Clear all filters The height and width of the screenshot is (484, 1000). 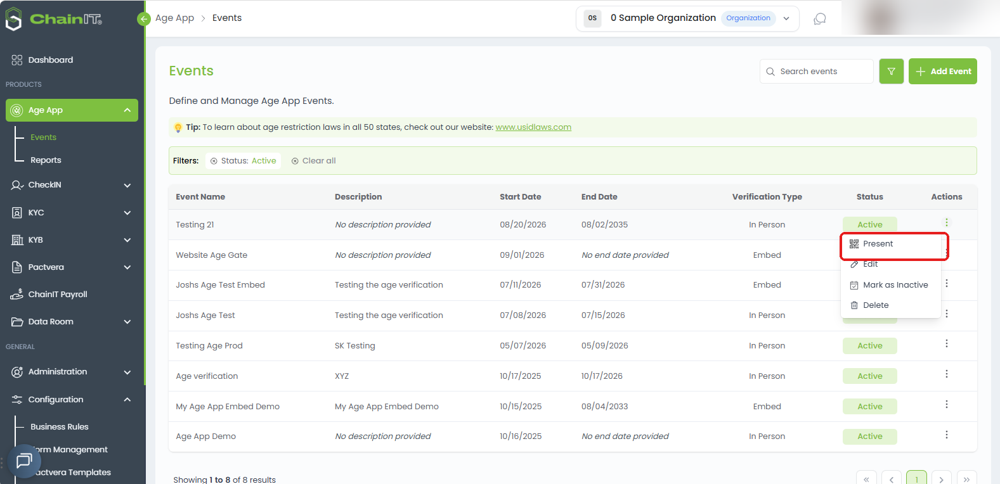click(x=313, y=161)
